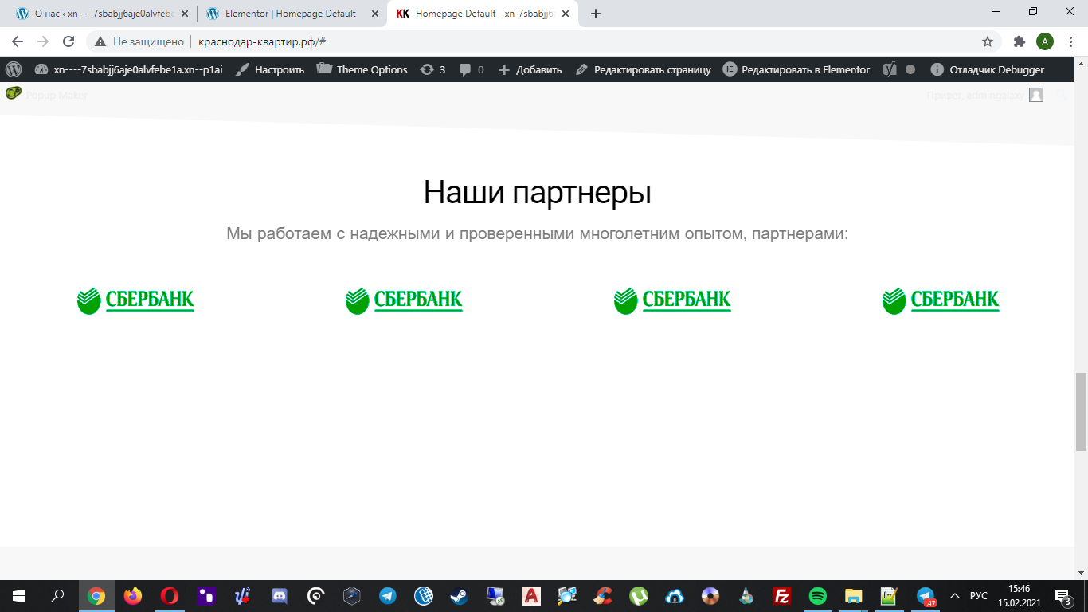Click the fourth Сбербанк partner logo
This screenshot has width=1088, height=612.
pos(941,300)
